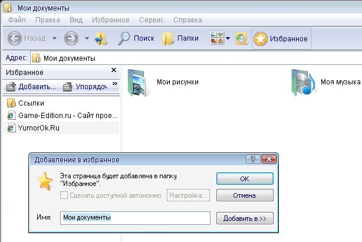Select YumorOk.Ru in favorites list
Image resolution: width=362 pixels, height=242 pixels.
tap(39, 127)
